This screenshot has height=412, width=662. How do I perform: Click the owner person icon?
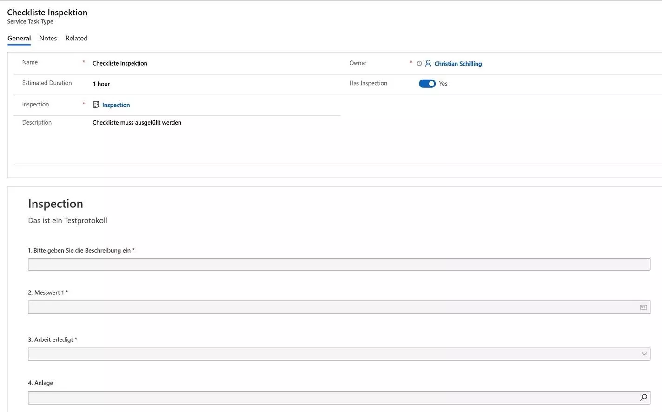pyautogui.click(x=428, y=63)
